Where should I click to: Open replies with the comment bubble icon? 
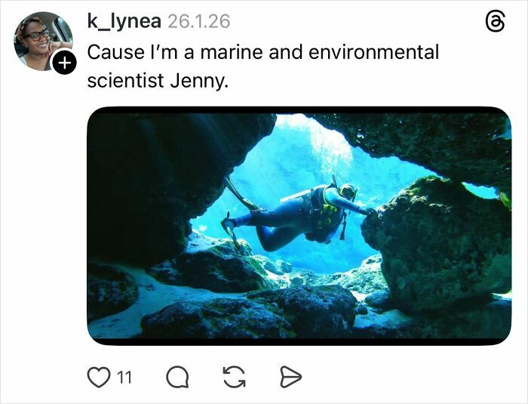[x=177, y=376]
